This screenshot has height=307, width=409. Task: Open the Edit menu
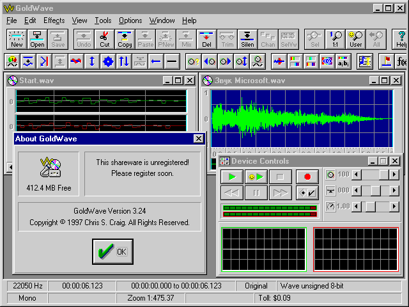point(30,20)
